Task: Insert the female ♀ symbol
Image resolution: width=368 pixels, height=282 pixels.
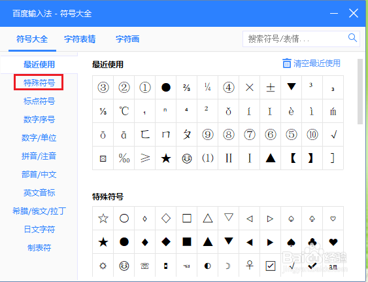Action: 249,266
